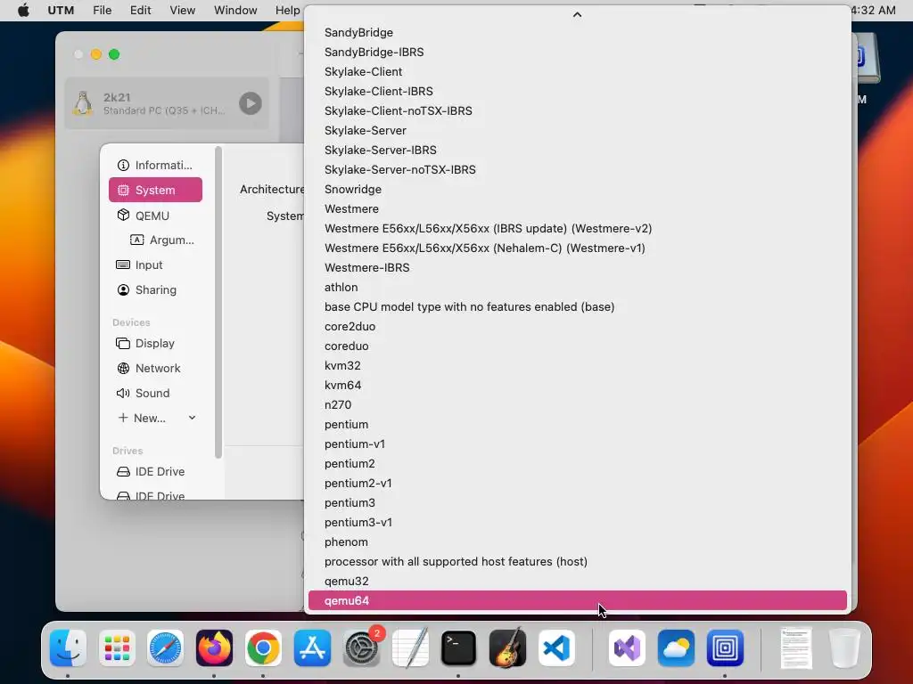Launch Safari from the Dock
This screenshot has width=913, height=684.
coord(165,648)
